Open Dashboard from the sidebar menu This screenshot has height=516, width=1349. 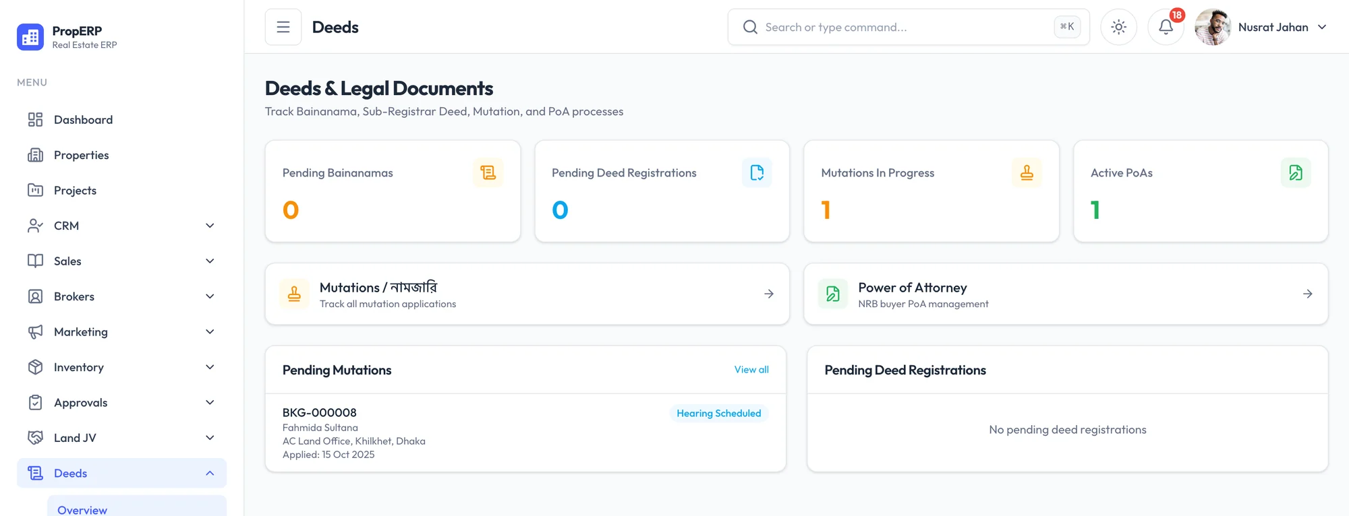click(121, 119)
